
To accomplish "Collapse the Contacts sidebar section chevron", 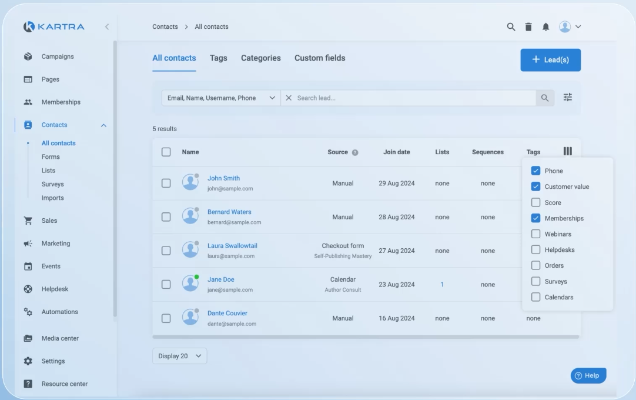I will pyautogui.click(x=103, y=125).
